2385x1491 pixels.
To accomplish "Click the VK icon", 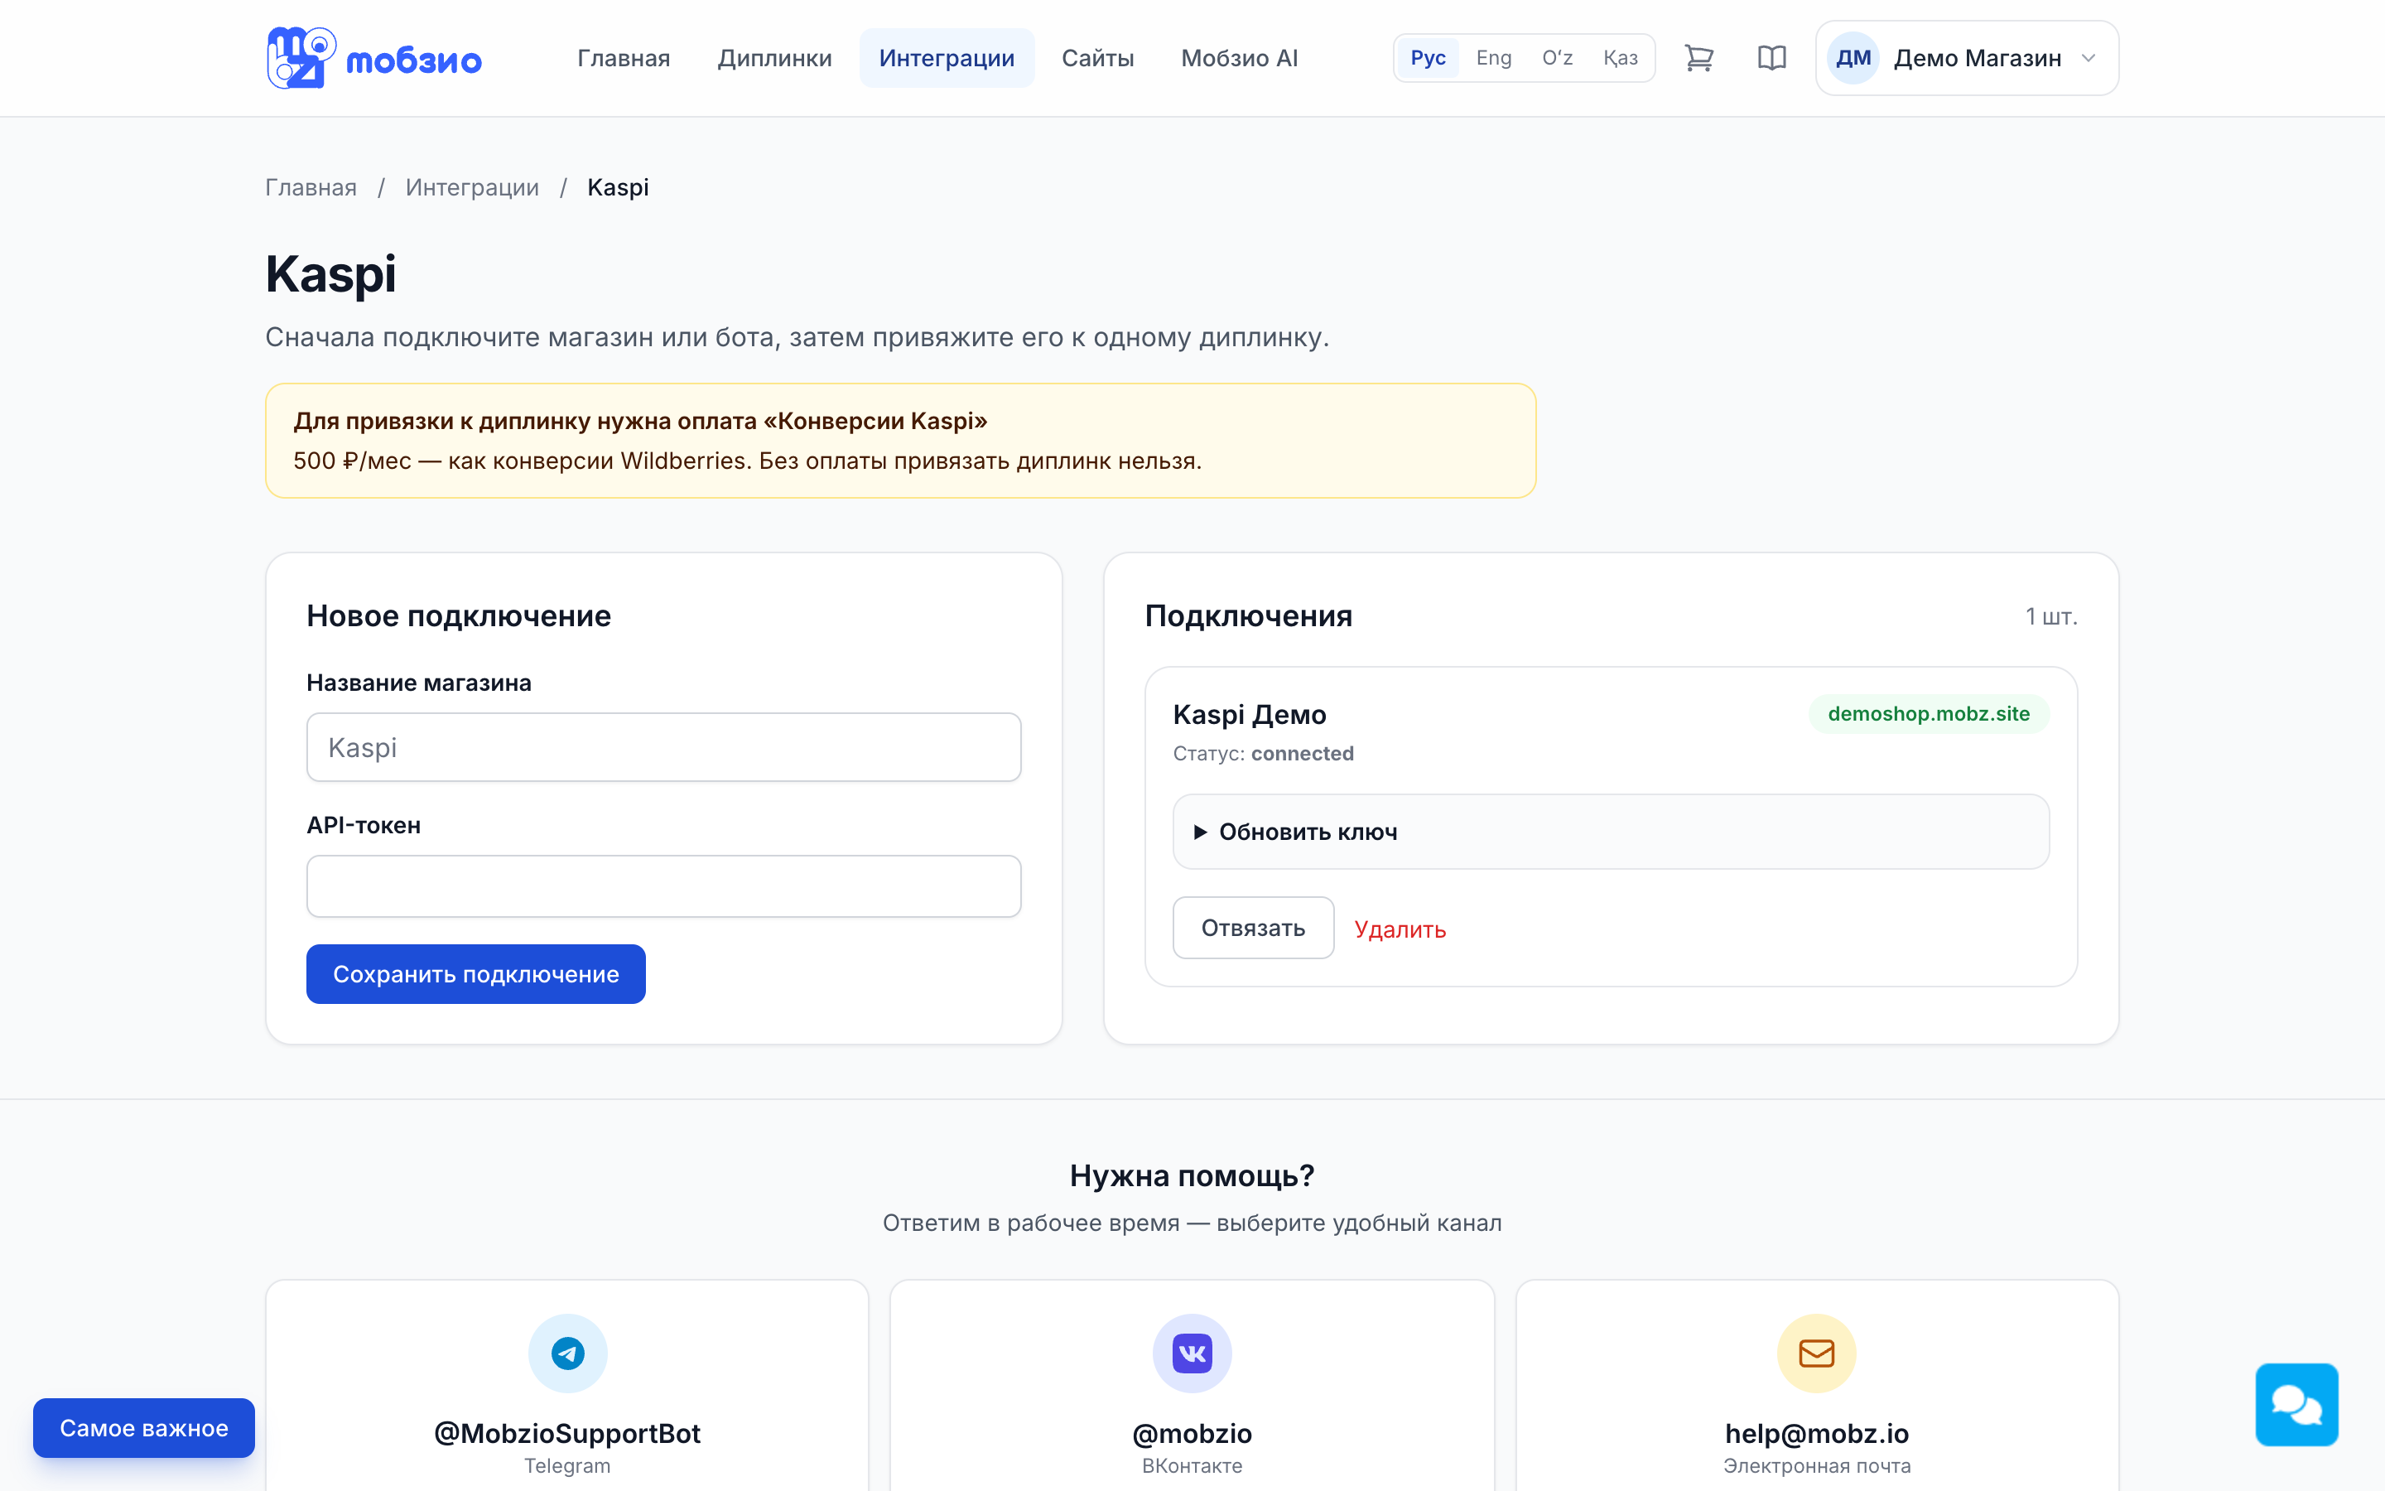I will (1192, 1353).
